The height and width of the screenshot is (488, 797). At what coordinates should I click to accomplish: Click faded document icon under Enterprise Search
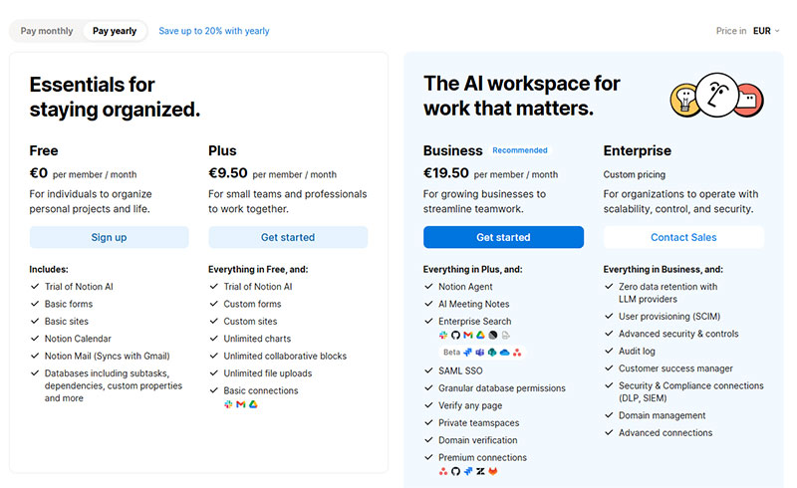tap(505, 335)
